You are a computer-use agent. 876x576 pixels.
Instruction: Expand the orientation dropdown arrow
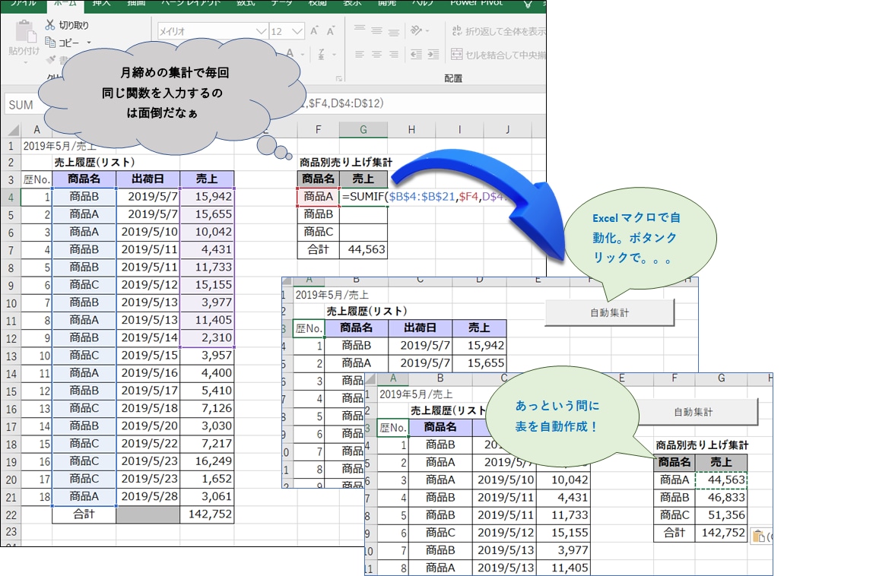(427, 30)
